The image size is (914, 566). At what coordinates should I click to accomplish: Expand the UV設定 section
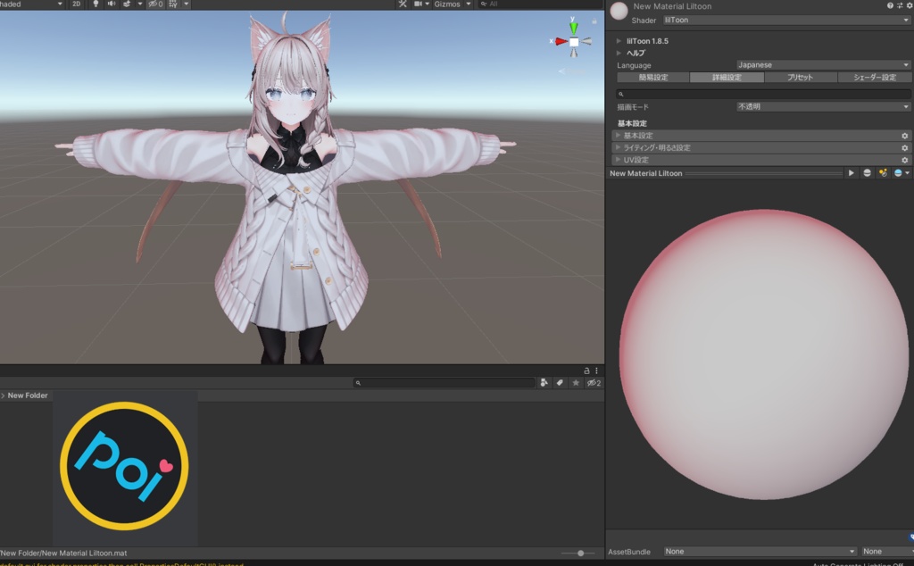[x=760, y=160]
